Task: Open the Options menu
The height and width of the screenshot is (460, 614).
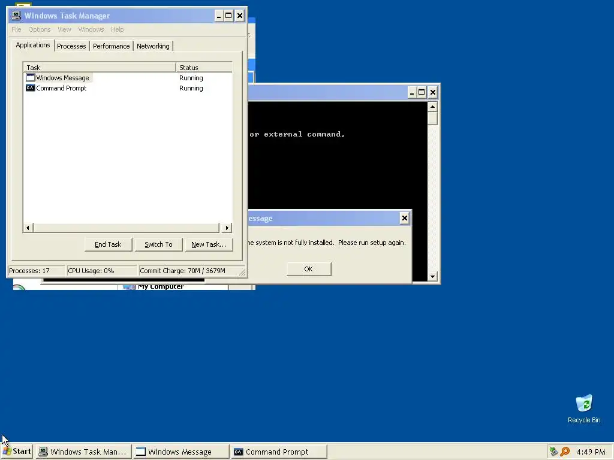Action: (x=39, y=29)
